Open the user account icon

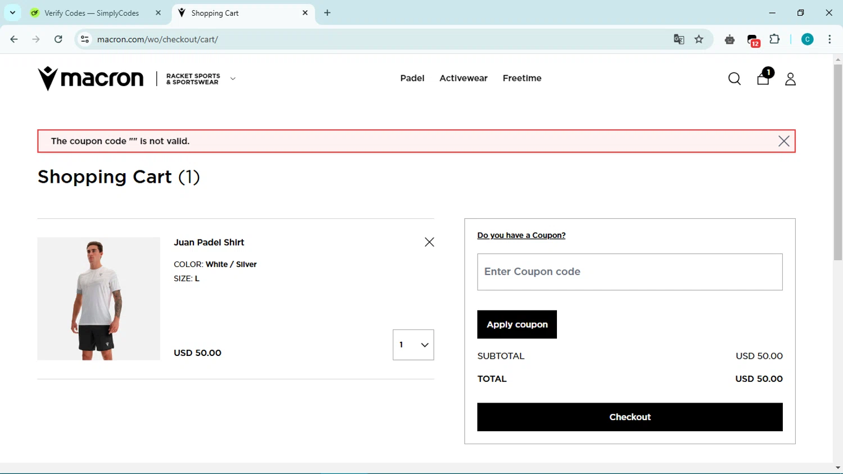click(x=790, y=79)
